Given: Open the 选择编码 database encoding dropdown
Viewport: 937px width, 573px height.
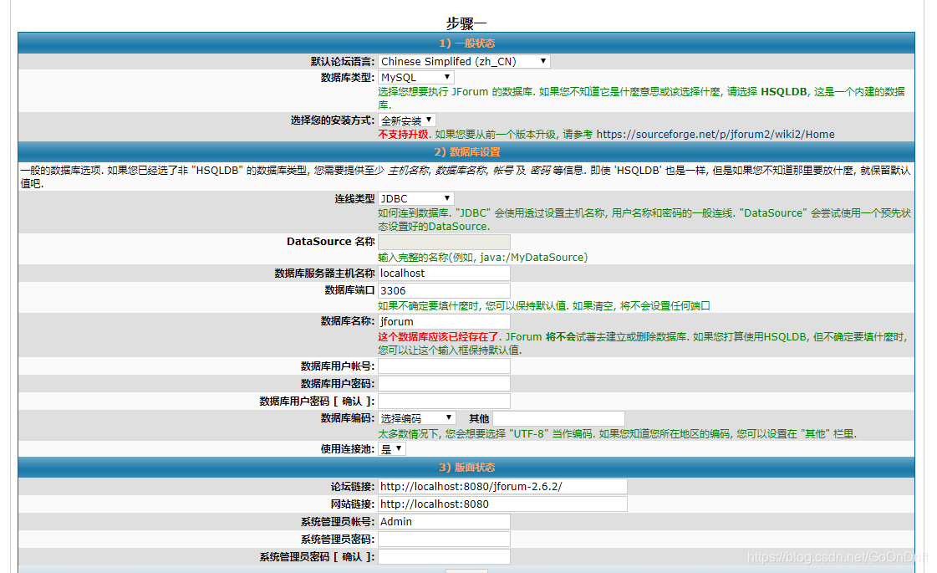Looking at the screenshot, I should [x=417, y=418].
